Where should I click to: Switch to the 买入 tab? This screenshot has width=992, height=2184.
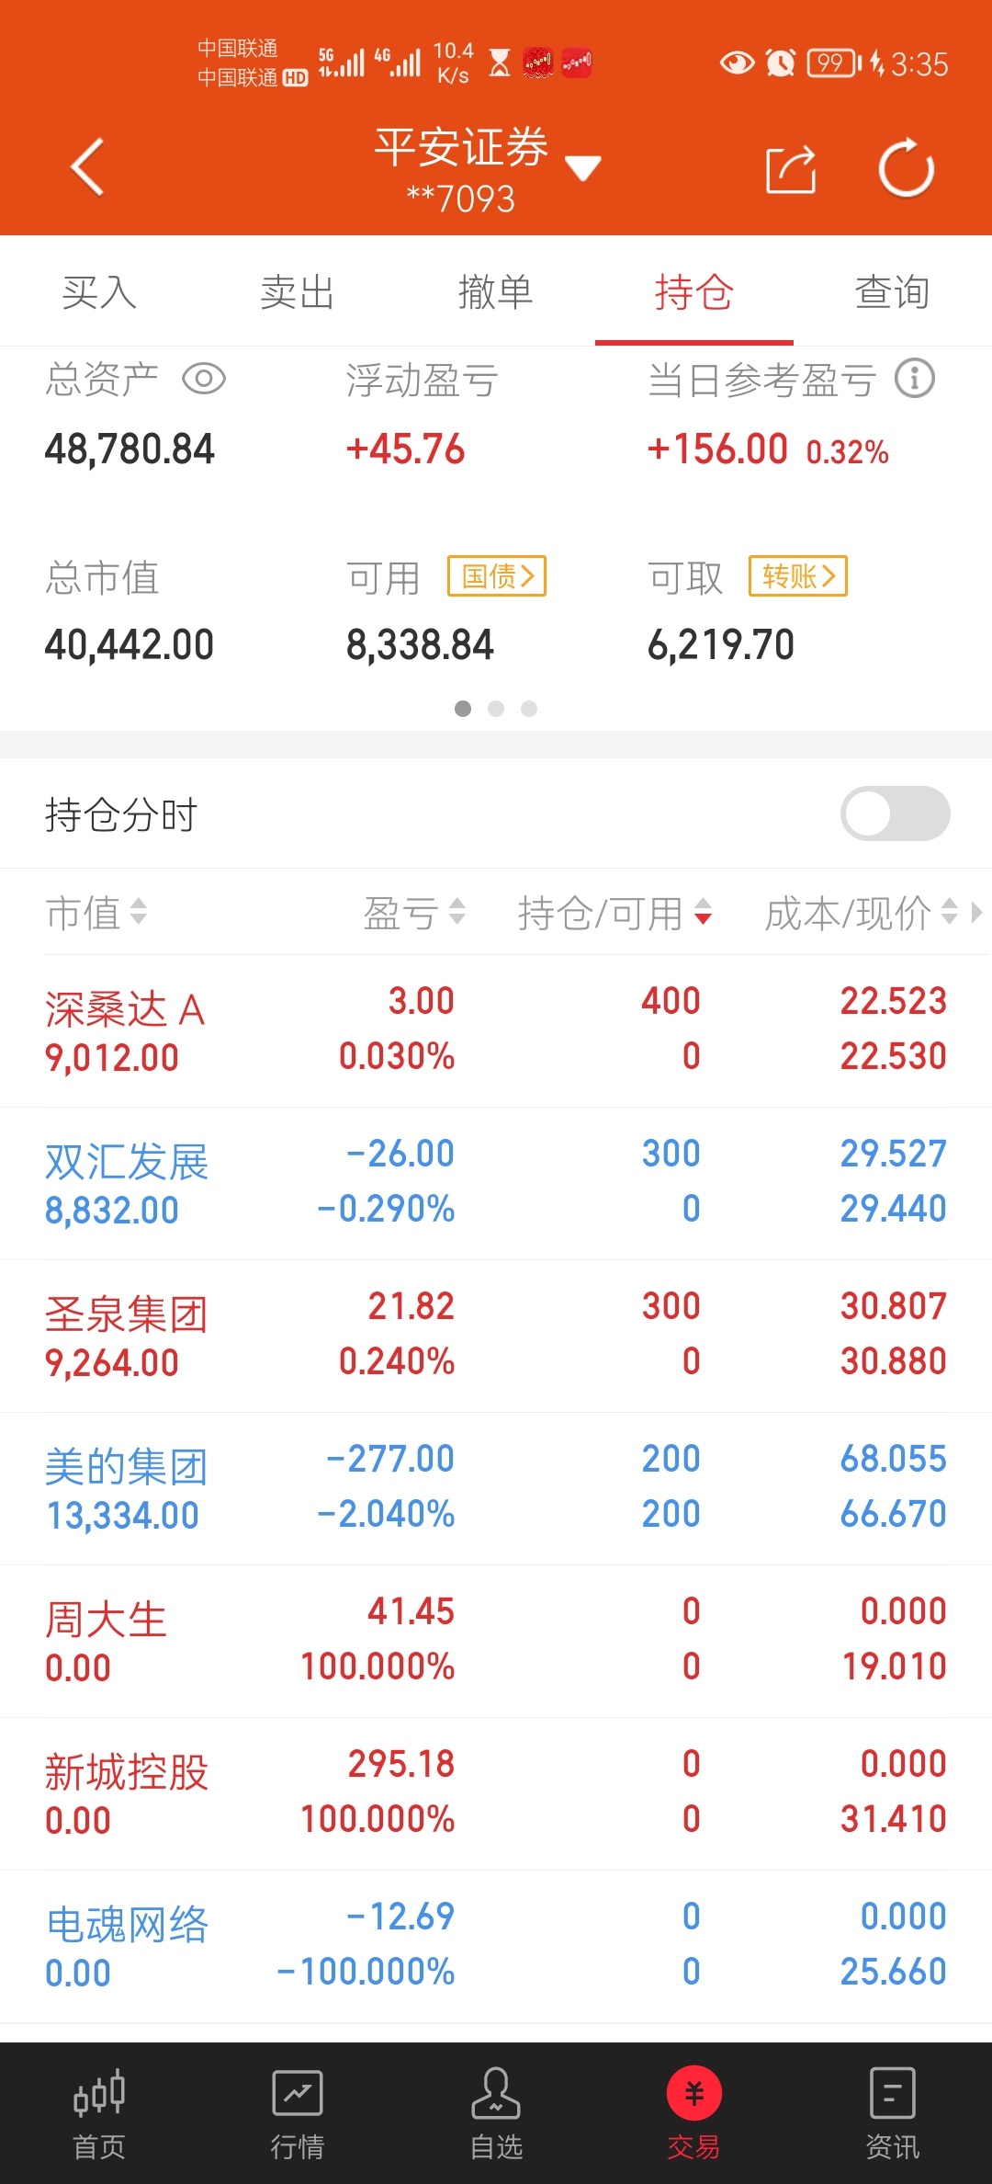tap(99, 292)
